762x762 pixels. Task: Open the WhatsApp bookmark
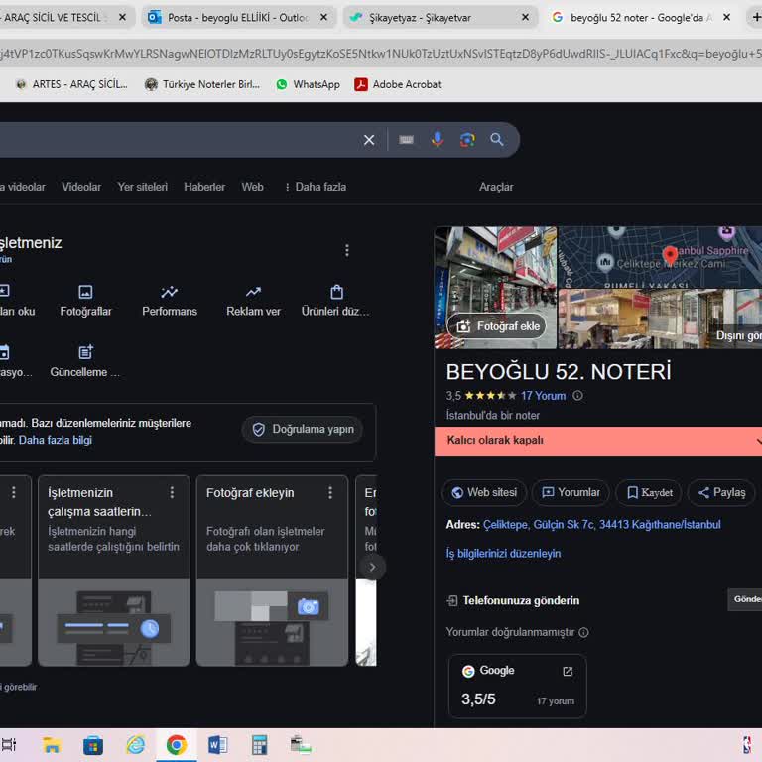[x=309, y=84]
